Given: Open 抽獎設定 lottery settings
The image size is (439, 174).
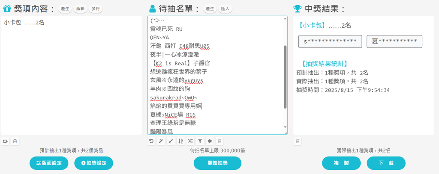Looking at the screenshot, I should pyautogui.click(x=93, y=163).
